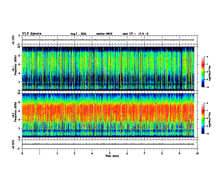Click the ch.1 spectrogram panel
Viewport: 222px width, 172px height.
point(108,69)
